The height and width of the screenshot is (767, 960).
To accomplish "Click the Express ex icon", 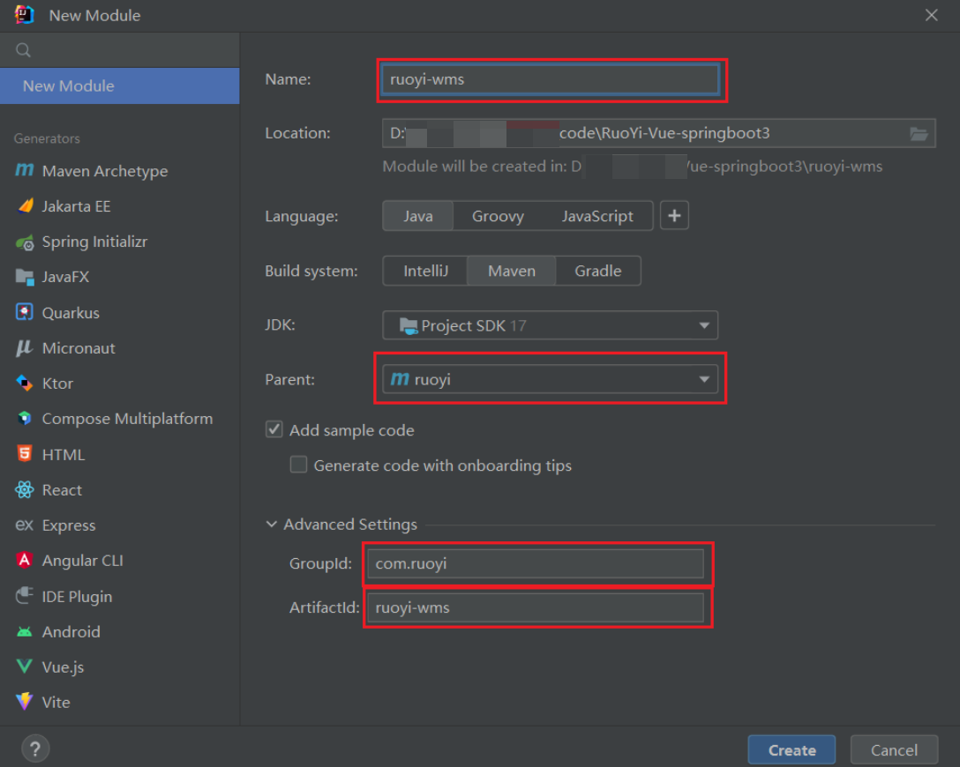I will pyautogui.click(x=24, y=525).
